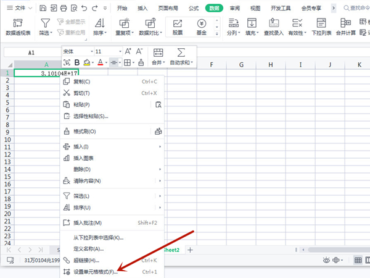Expand the 插入(I) submenu in context menu

[160, 146]
